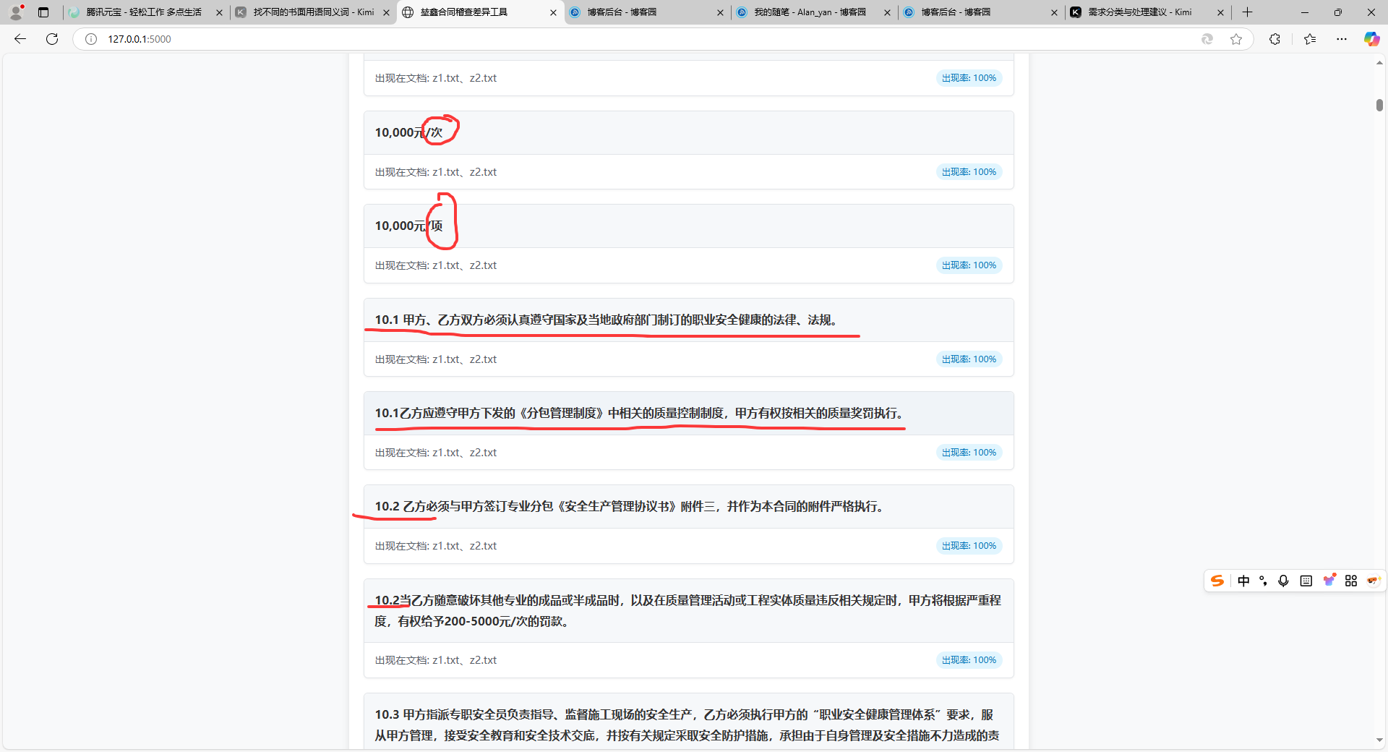Click 出现率 badge under 10.1 甲方、乙方双方 clause
This screenshot has width=1388, height=752.
pyautogui.click(x=969, y=359)
